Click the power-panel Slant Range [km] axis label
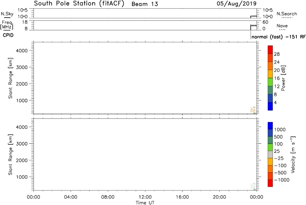Viewport: 306px width, 205px height. [10, 78]
